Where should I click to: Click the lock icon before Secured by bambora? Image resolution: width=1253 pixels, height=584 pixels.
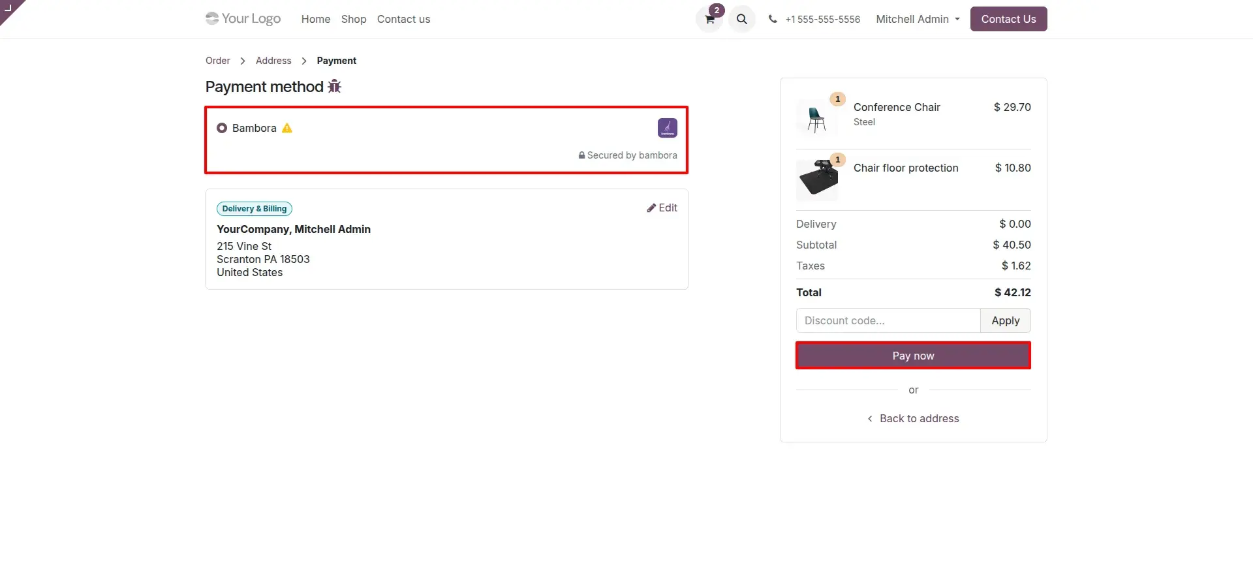[581, 155]
